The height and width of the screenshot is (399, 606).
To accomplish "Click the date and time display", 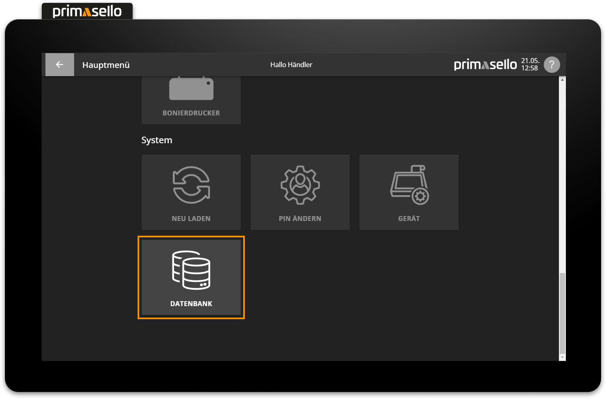I will tap(530, 65).
